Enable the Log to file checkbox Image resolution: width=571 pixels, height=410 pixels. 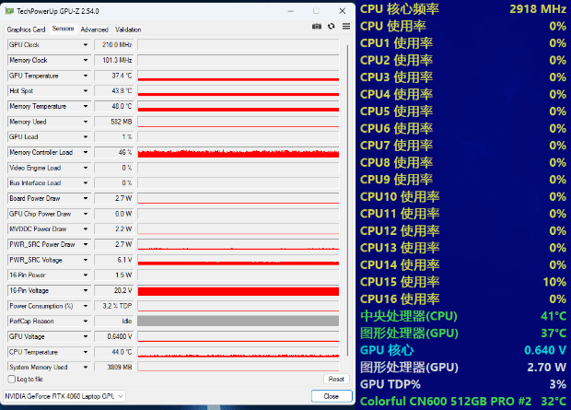12,379
